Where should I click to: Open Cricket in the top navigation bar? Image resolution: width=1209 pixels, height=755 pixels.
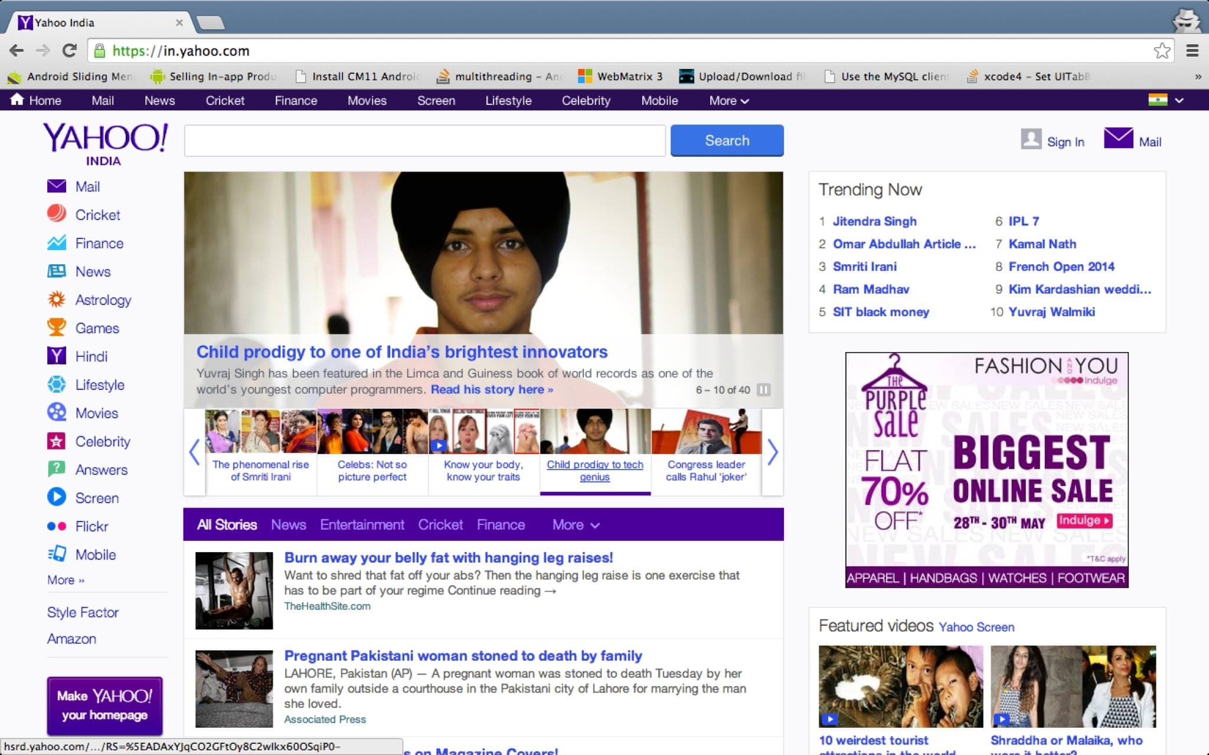click(x=225, y=100)
